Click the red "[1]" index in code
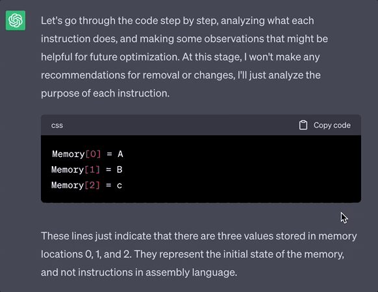This screenshot has height=292, width=378. pyautogui.click(x=92, y=169)
